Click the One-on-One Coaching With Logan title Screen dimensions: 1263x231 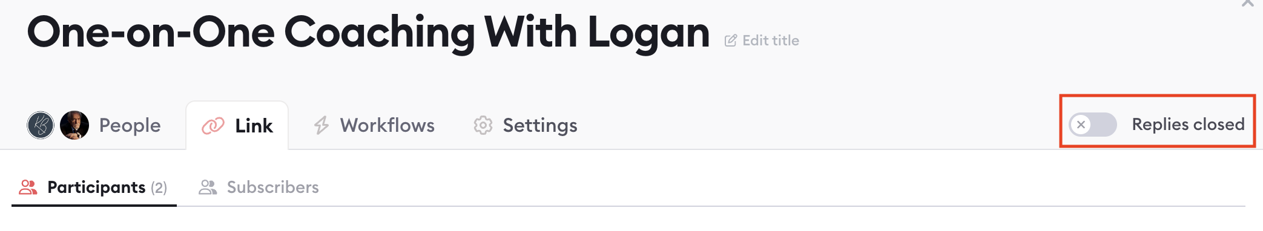pyautogui.click(x=368, y=33)
